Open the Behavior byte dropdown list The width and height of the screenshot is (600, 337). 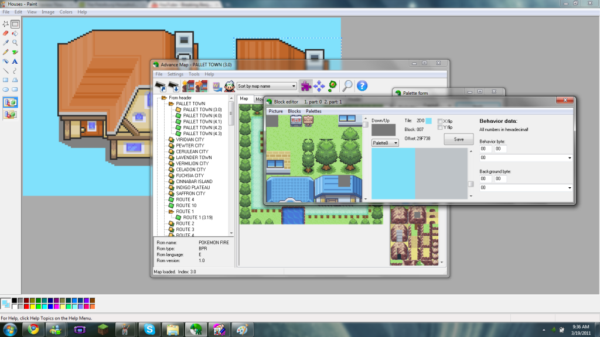(570, 158)
